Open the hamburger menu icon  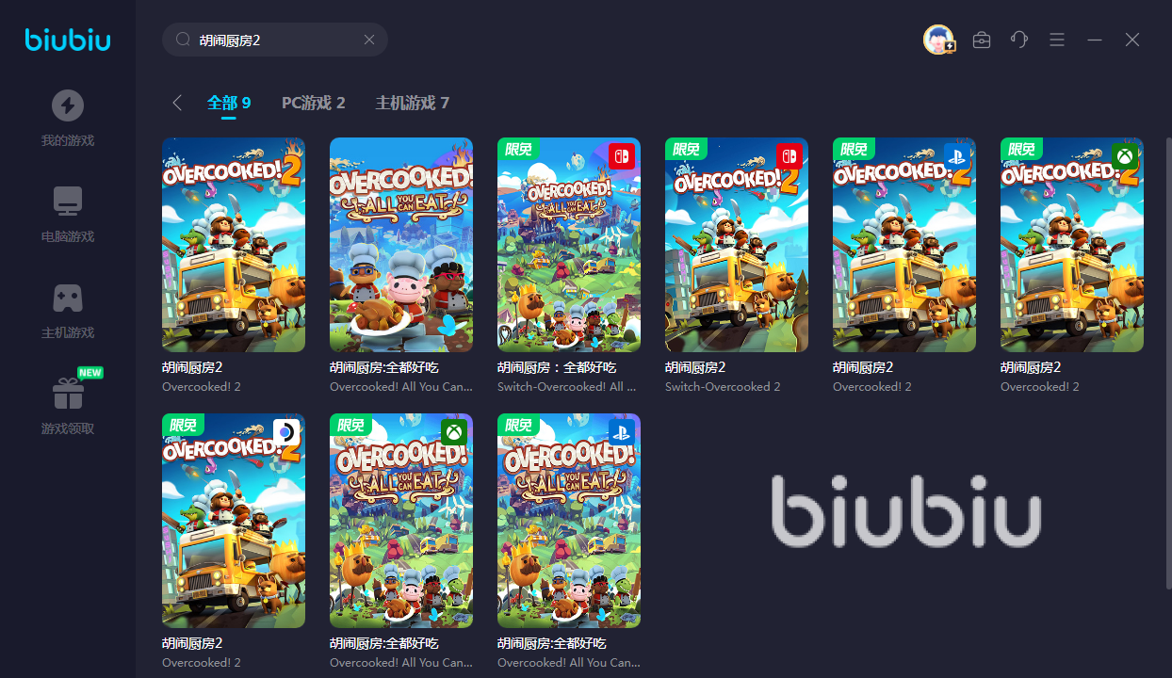(x=1057, y=40)
